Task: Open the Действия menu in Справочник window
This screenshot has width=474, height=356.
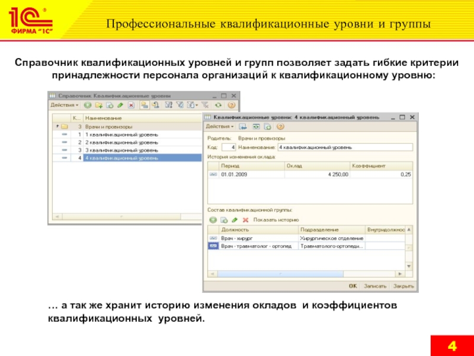Action: coord(64,105)
